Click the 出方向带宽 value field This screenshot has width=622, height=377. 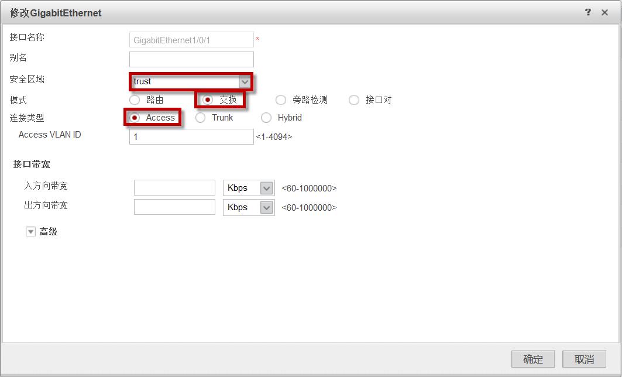[x=174, y=207]
